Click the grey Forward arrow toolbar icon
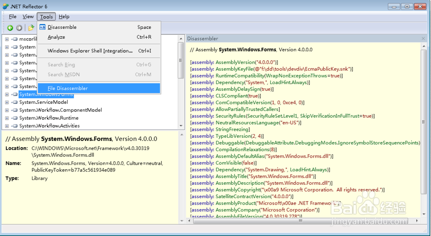The image size is (431, 236). tap(19, 28)
